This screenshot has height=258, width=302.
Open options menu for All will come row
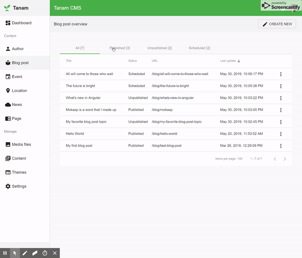(281, 74)
